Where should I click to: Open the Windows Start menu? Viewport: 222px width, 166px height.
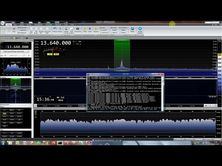coord(3,143)
